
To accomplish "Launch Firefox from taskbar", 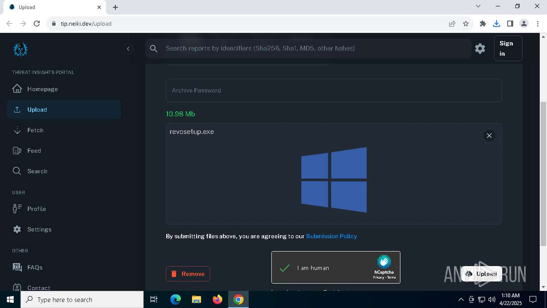I will pyautogui.click(x=218, y=299).
